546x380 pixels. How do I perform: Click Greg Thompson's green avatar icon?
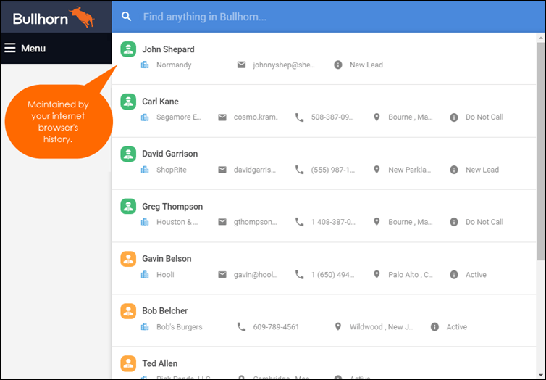128,207
